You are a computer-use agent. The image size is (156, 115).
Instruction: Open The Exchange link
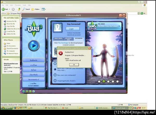tap(63, 43)
